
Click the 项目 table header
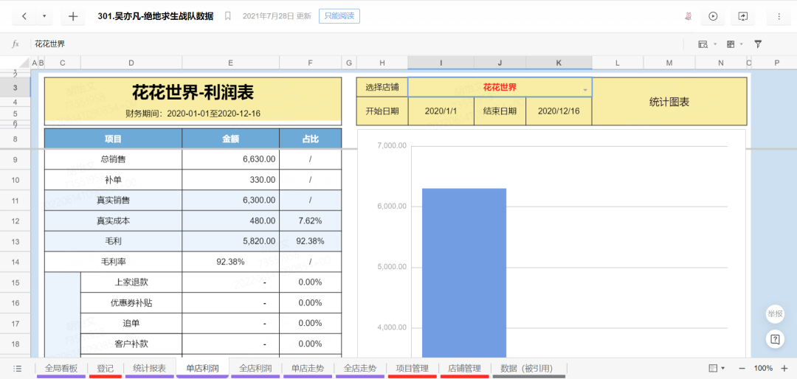pyautogui.click(x=114, y=139)
